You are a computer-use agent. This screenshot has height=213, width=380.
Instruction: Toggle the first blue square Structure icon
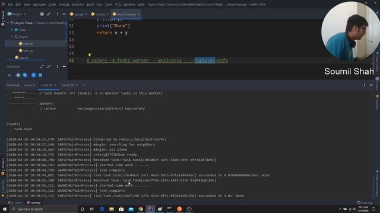coord(33,75)
